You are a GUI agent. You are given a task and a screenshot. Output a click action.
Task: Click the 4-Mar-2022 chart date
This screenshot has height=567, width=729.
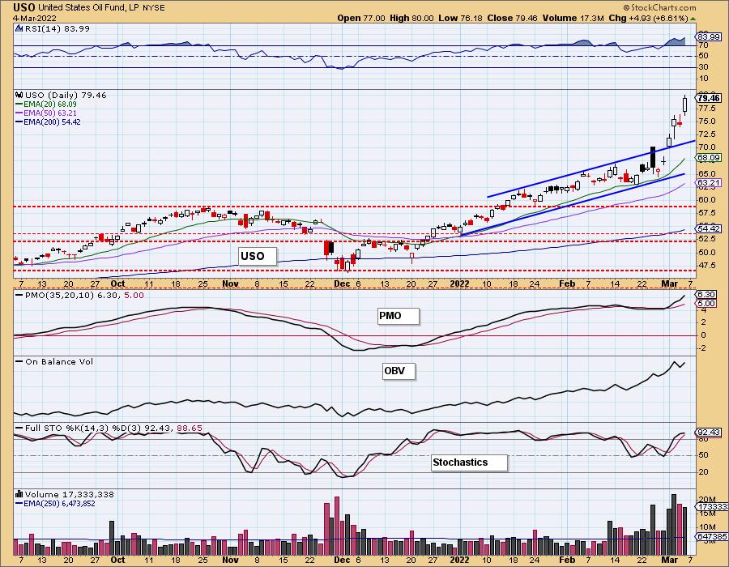35,18
